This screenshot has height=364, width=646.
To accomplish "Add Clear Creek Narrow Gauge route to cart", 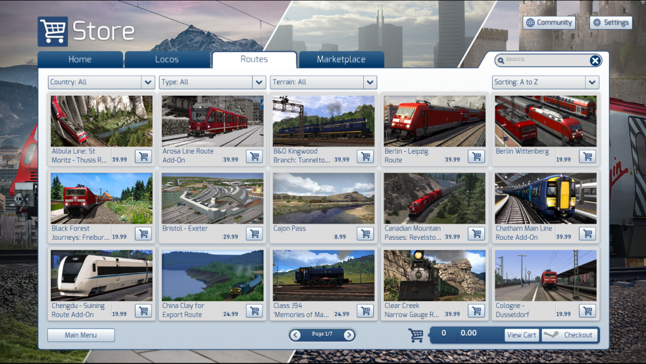I will (x=476, y=310).
